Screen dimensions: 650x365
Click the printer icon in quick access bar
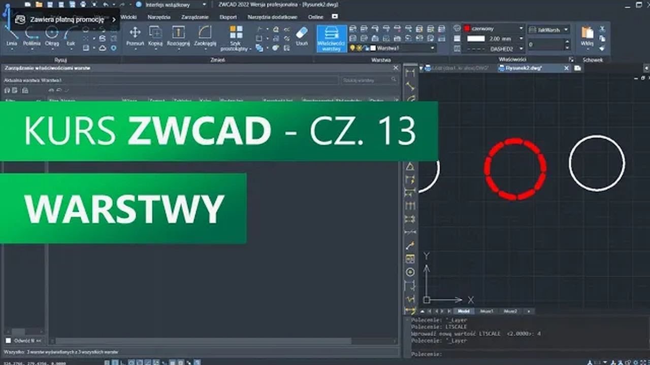point(84,4)
